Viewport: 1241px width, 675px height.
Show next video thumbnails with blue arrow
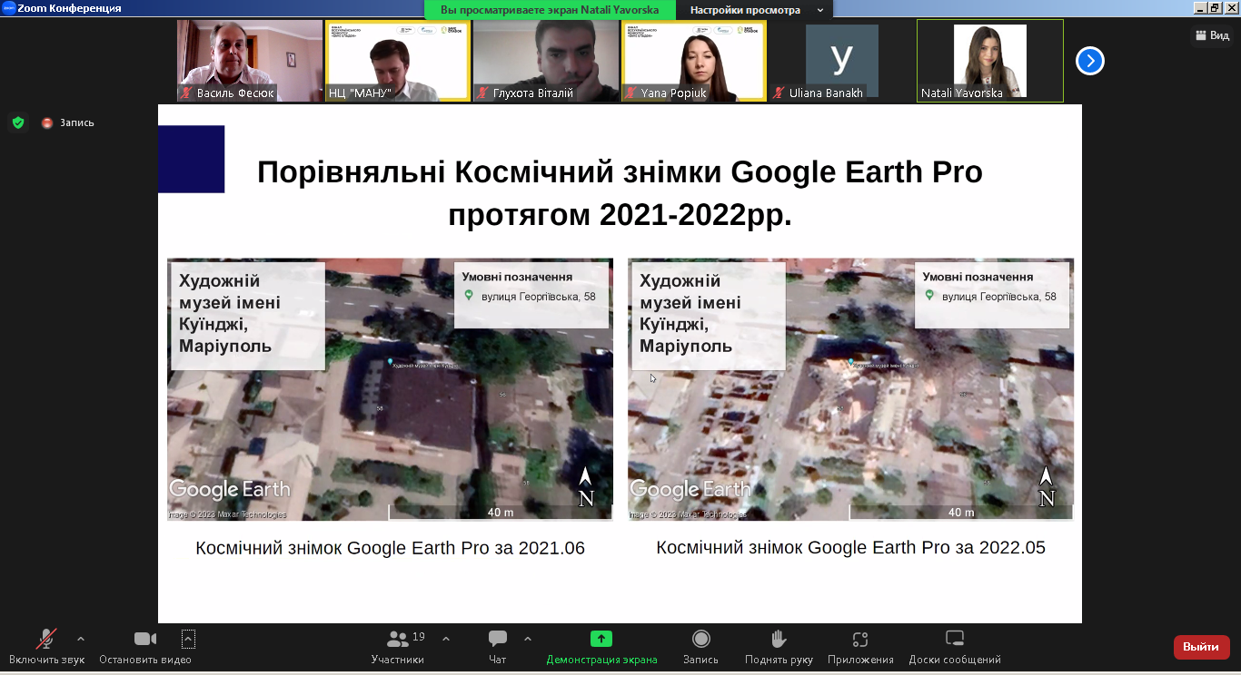(1089, 61)
